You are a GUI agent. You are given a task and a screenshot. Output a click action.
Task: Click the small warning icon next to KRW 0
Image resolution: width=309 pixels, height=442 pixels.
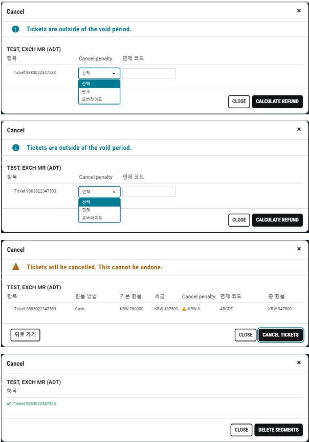(x=184, y=309)
